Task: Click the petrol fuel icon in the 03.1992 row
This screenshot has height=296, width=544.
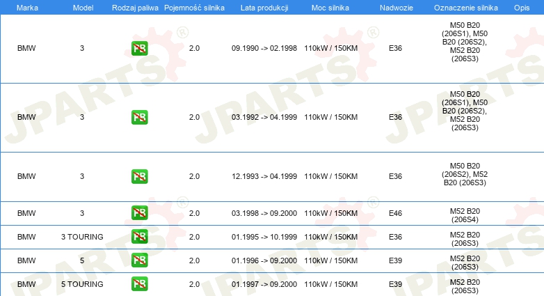Action: [x=139, y=118]
